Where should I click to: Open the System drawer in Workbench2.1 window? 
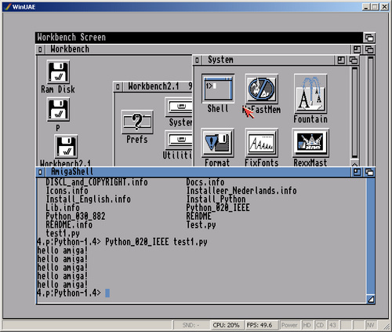pyautogui.click(x=180, y=107)
